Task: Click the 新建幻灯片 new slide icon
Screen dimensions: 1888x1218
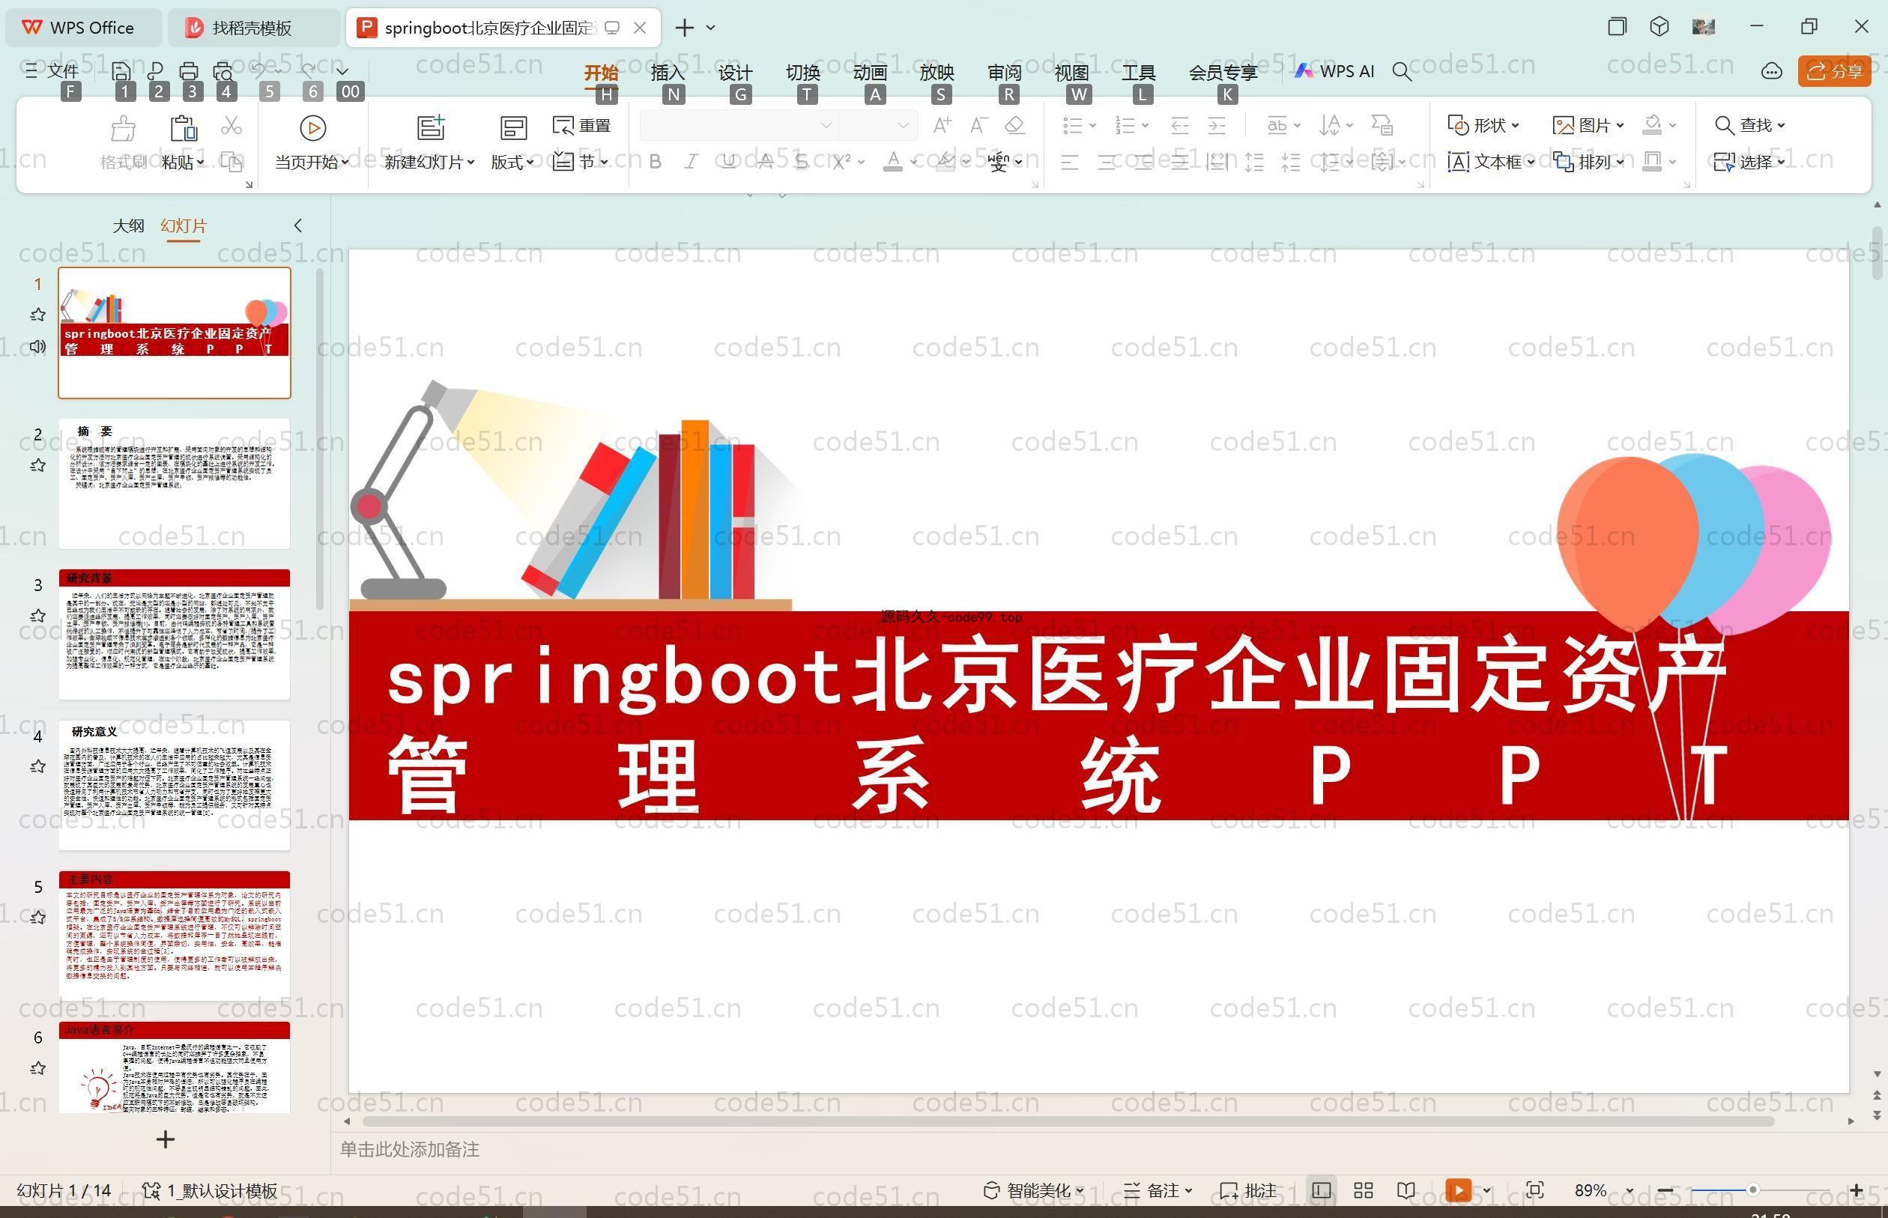Action: point(430,127)
